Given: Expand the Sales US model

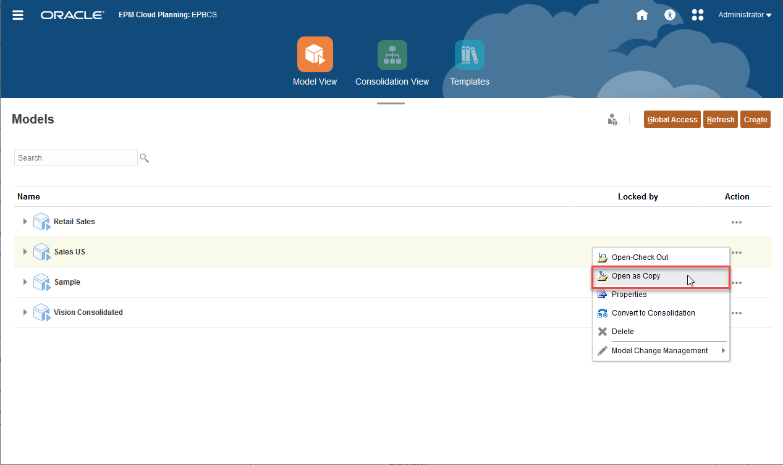Looking at the screenshot, I should click(25, 251).
